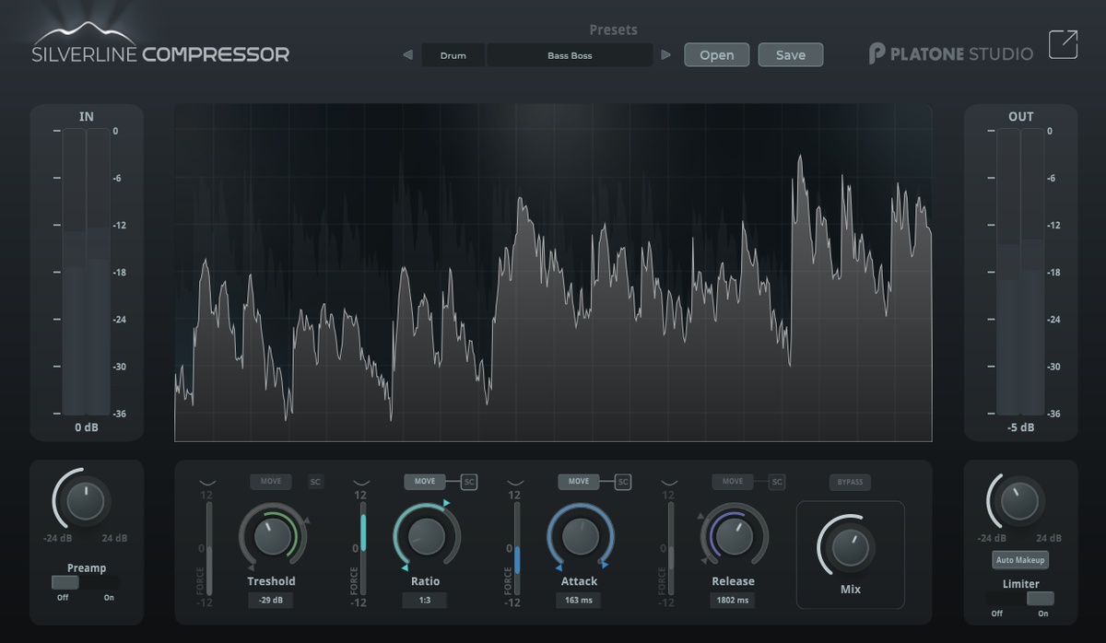The height and width of the screenshot is (643, 1106).
Task: Click the upper range arrow on Release knob
Action: (702, 517)
